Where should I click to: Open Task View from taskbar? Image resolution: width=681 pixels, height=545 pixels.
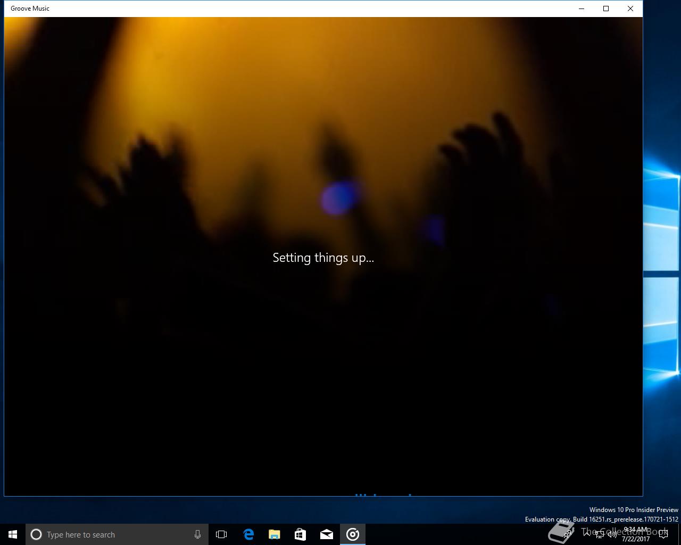click(x=221, y=534)
